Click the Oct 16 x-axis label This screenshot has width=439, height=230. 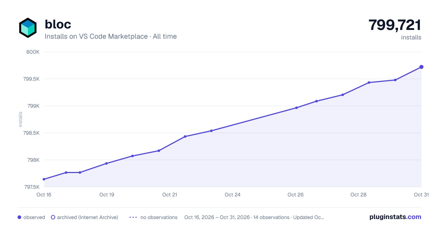tap(44, 195)
